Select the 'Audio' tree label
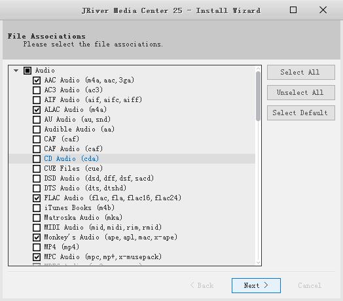 point(45,71)
